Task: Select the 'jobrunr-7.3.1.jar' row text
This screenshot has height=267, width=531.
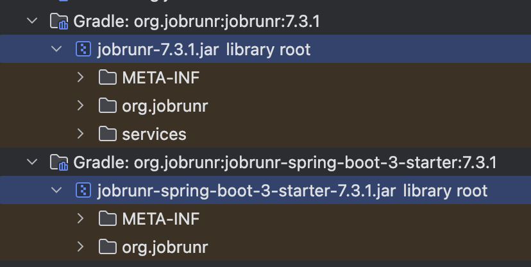Action: (x=158, y=50)
